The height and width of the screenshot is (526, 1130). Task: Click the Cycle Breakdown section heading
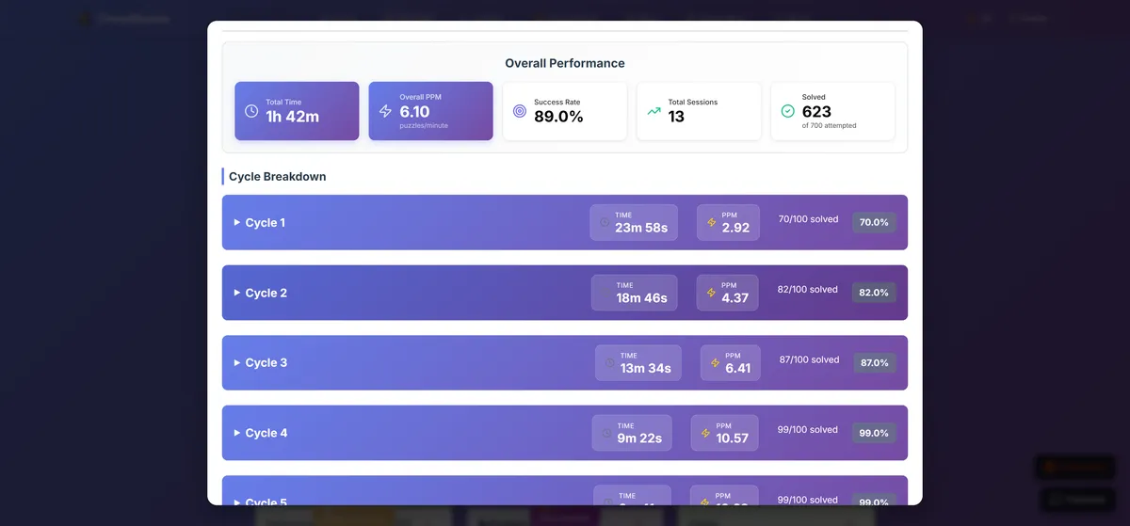tap(277, 176)
